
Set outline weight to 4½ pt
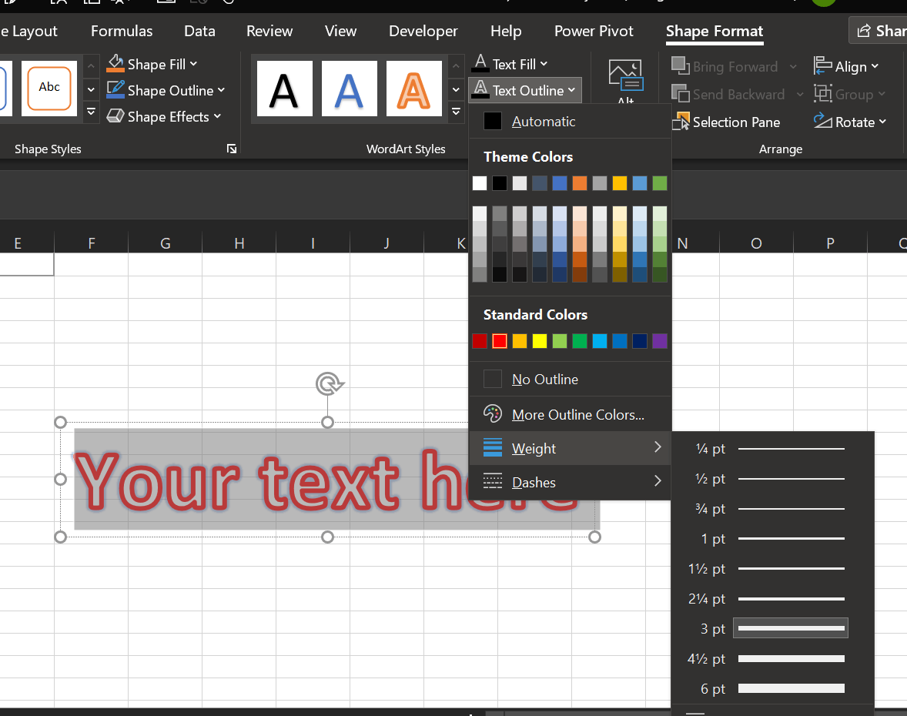pyautogui.click(x=773, y=658)
